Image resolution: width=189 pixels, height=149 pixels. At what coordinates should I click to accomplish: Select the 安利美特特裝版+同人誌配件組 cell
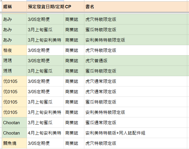(136, 133)
